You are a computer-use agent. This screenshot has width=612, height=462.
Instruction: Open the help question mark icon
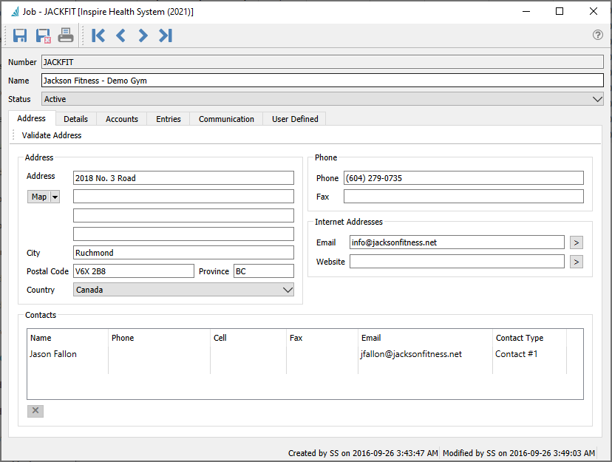[x=598, y=35]
